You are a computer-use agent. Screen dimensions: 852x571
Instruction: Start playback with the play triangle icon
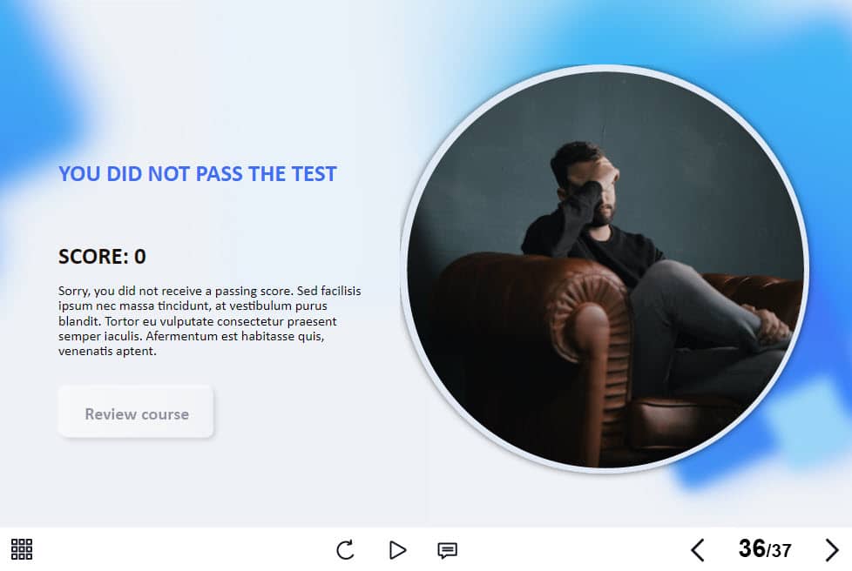[x=398, y=550]
